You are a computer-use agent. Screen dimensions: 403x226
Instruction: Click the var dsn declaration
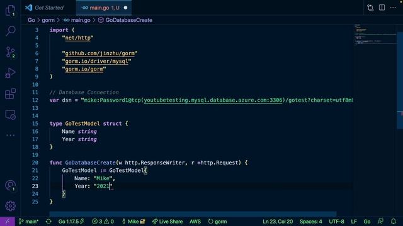[x=60, y=100]
